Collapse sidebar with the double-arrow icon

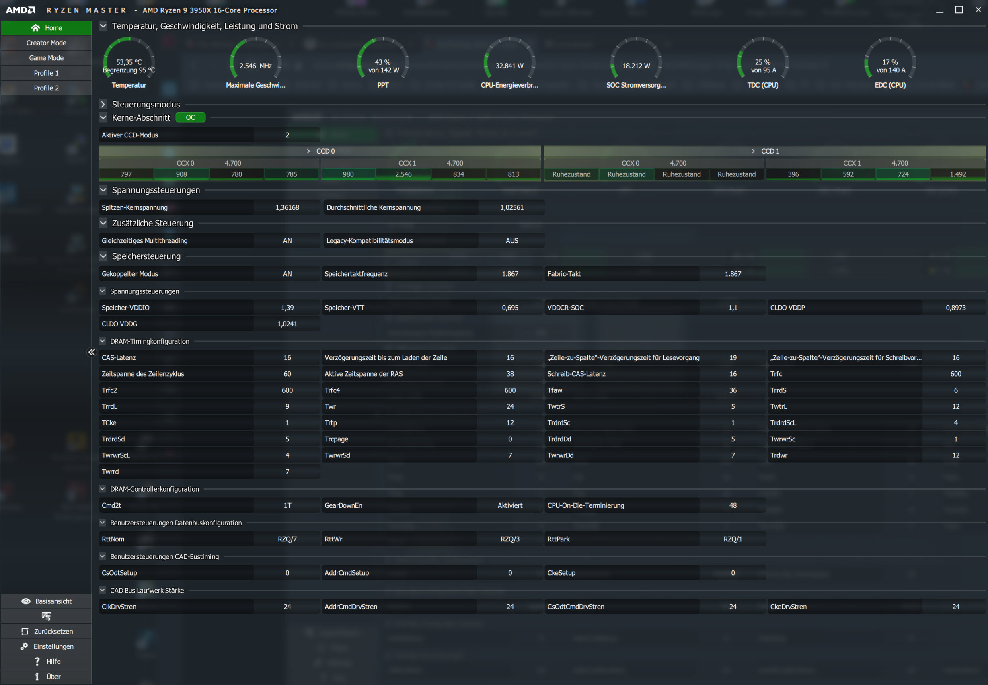(x=91, y=353)
